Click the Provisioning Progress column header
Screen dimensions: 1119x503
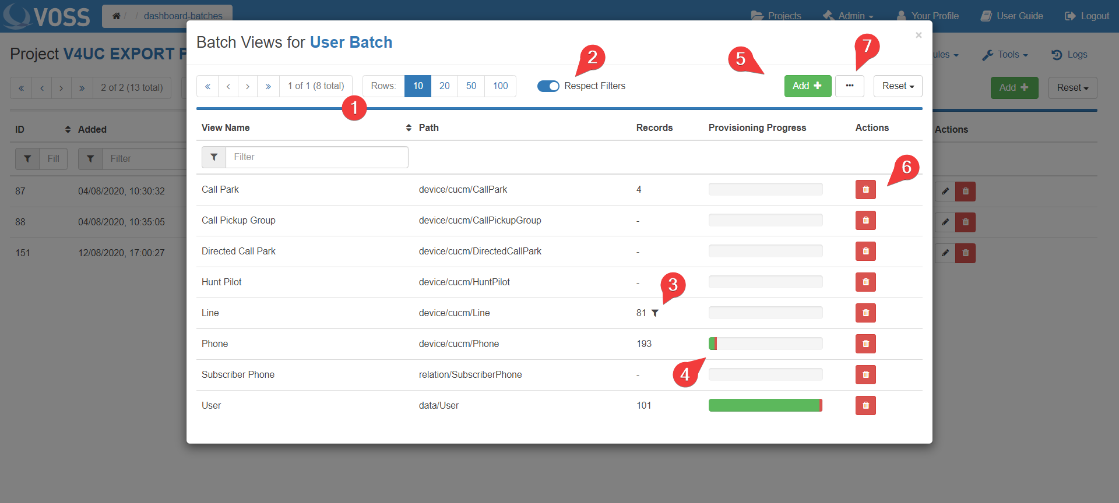(757, 128)
